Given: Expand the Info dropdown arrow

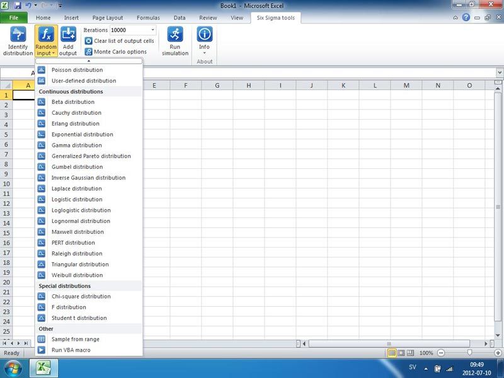Looking at the screenshot, I should click(204, 53).
